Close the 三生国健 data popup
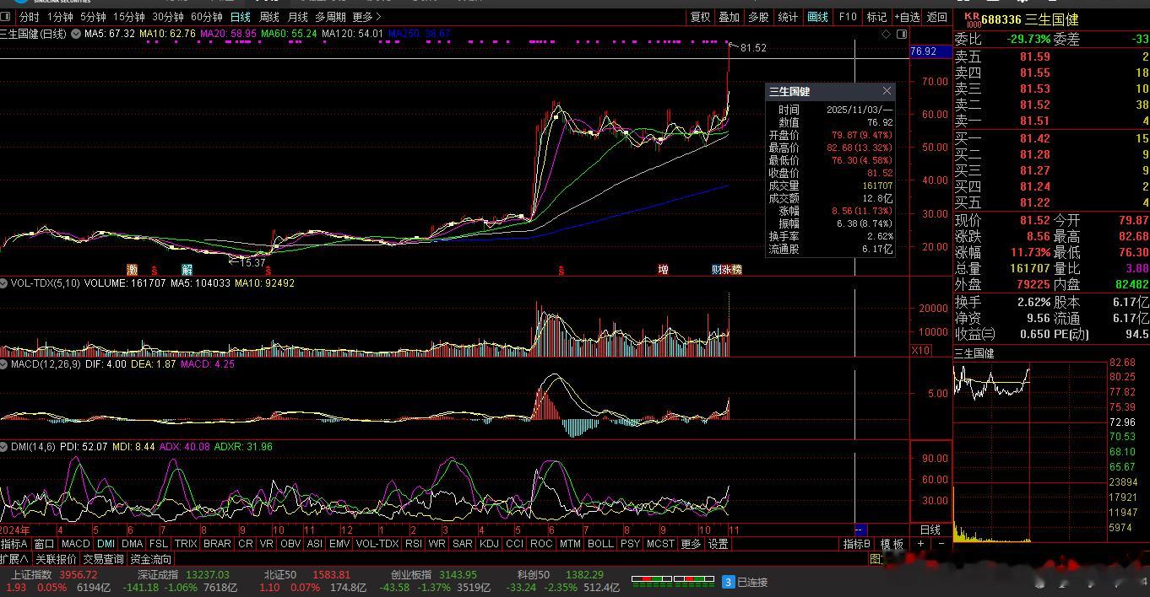 pos(887,91)
